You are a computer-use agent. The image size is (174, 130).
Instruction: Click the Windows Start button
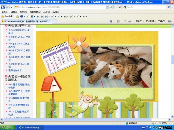point(8,128)
